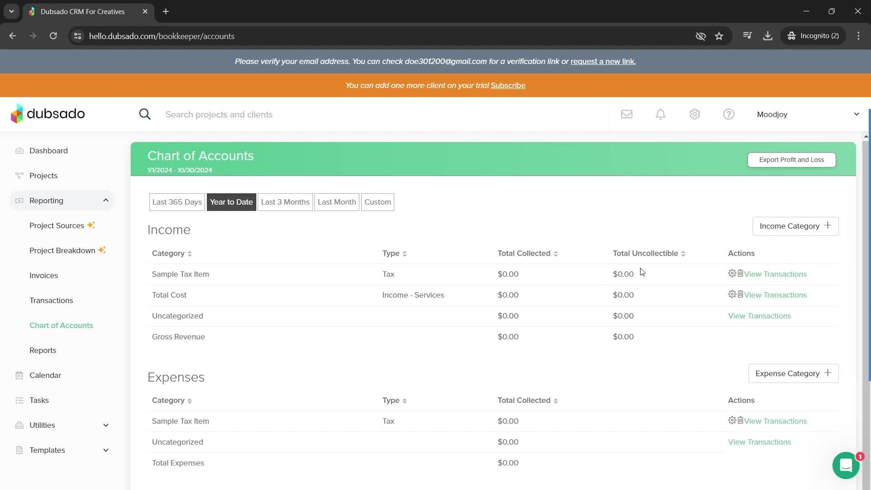Open Invoices in the sidebar
This screenshot has width=871, height=490.
(44, 275)
